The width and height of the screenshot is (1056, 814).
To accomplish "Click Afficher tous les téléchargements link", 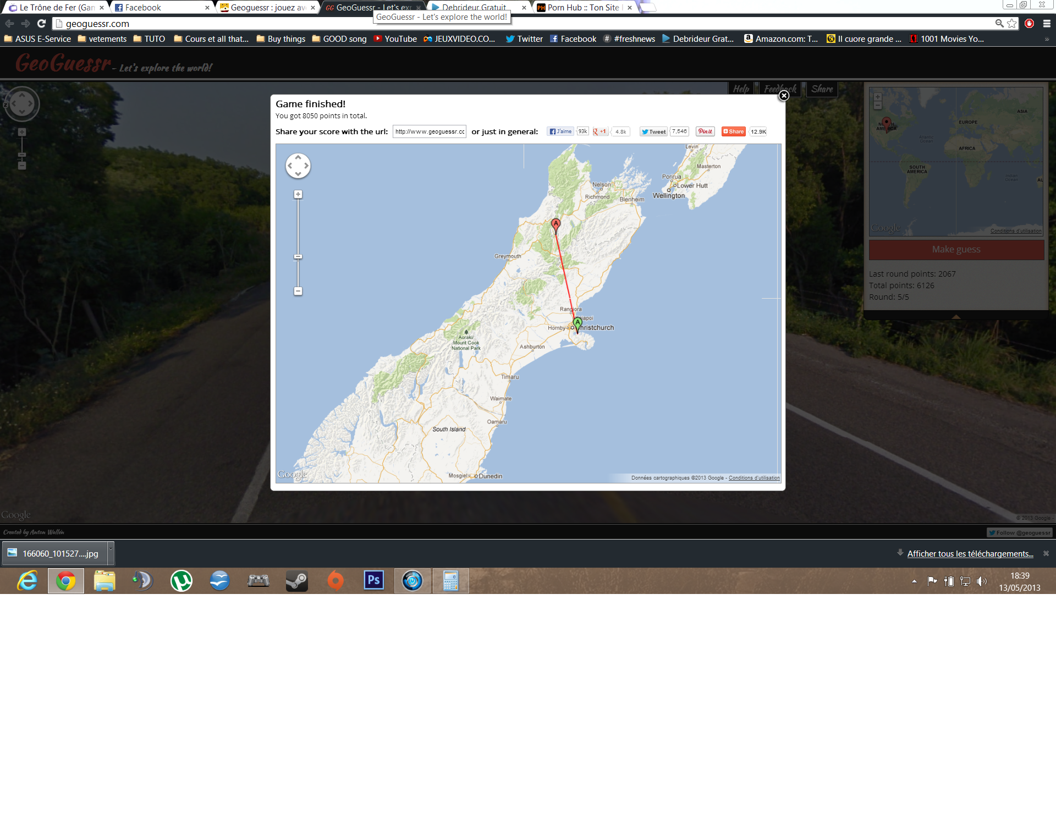I will tap(970, 554).
